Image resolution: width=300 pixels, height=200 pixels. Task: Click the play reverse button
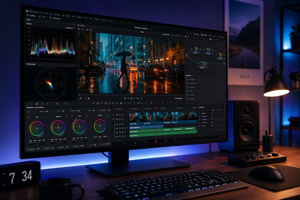(x=128, y=98)
